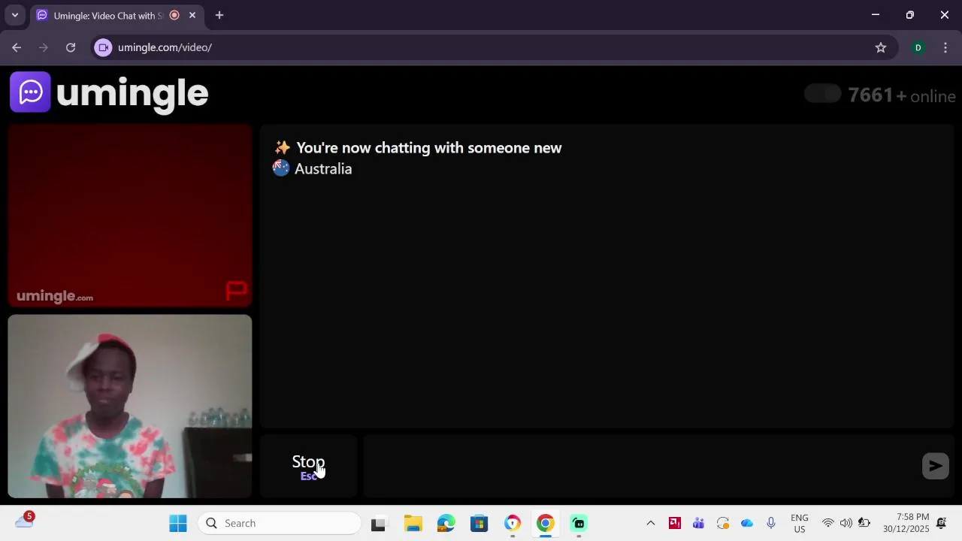The height and width of the screenshot is (541, 962).
Task: Click the camera permission icon in address bar
Action: 104,47
